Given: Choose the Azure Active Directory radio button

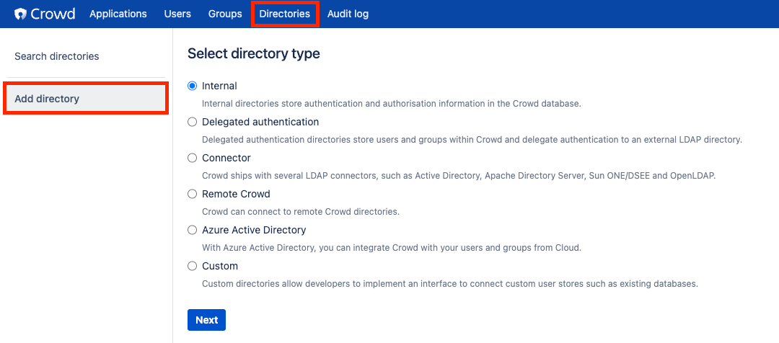Looking at the screenshot, I should click(193, 230).
